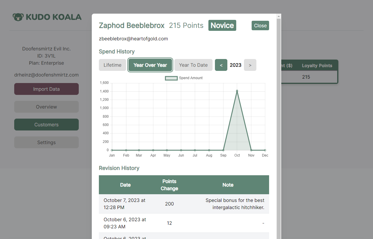The height and width of the screenshot is (239, 373).
Task: Go to previous year with < button
Action: (x=221, y=65)
